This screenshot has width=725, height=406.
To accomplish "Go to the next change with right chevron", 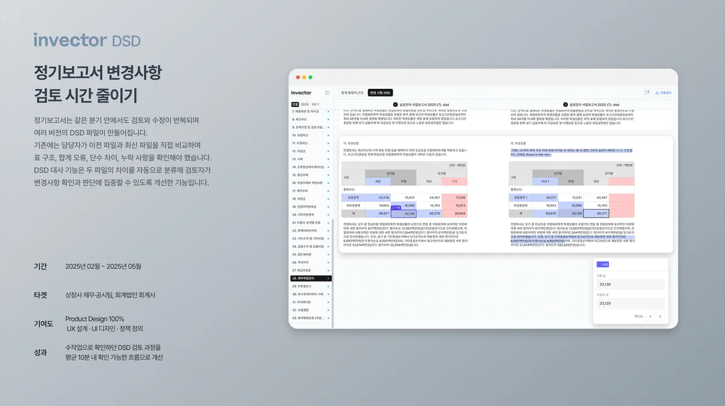I will pyautogui.click(x=660, y=316).
